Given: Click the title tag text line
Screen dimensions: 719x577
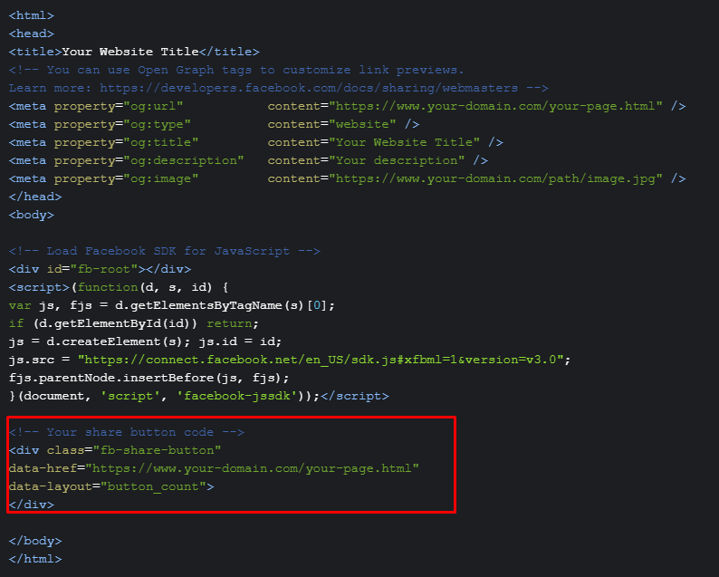Looking at the screenshot, I should 134,52.
